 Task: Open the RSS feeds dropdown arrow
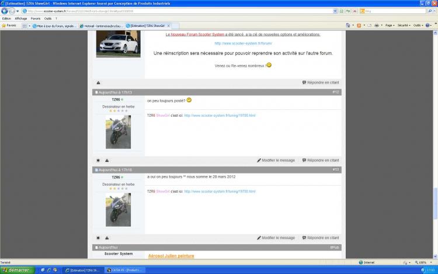tap(364, 26)
